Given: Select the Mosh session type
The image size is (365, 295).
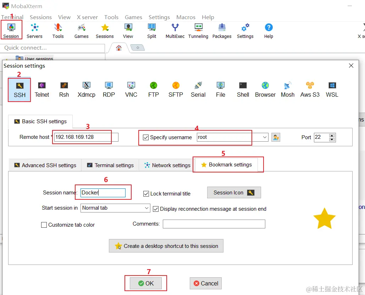Looking at the screenshot, I should [287, 90].
